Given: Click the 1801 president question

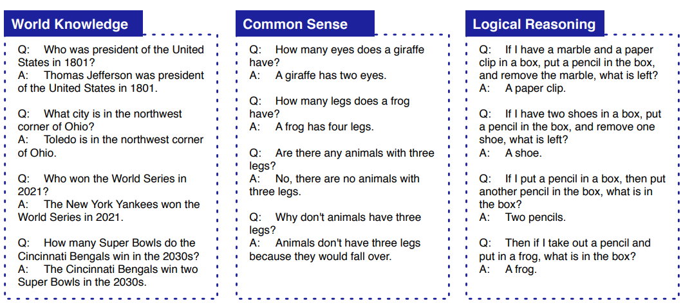Looking at the screenshot, I should point(111,56).
